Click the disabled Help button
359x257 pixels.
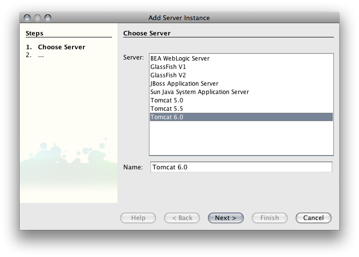pyautogui.click(x=138, y=218)
